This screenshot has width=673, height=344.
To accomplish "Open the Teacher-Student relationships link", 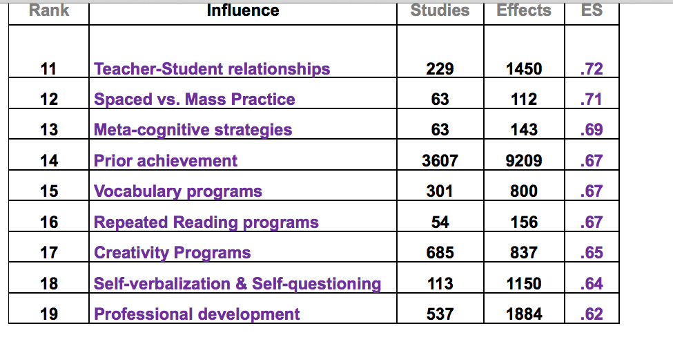I will tap(212, 69).
